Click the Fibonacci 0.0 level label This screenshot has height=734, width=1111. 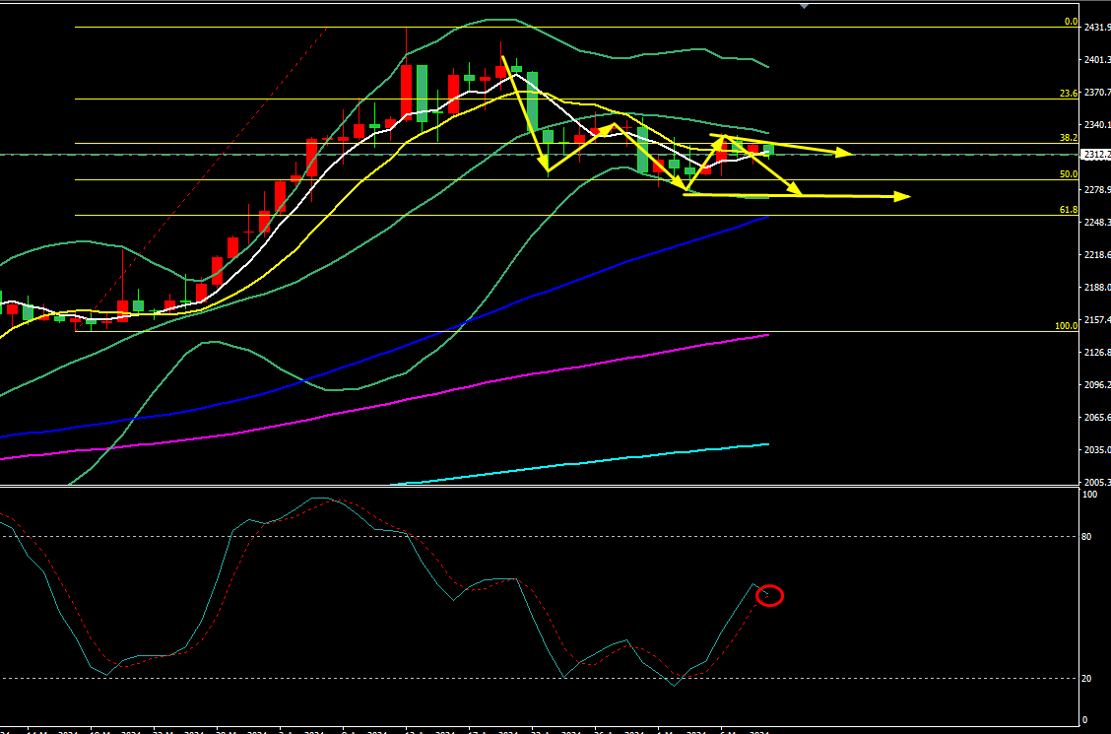pos(1071,22)
